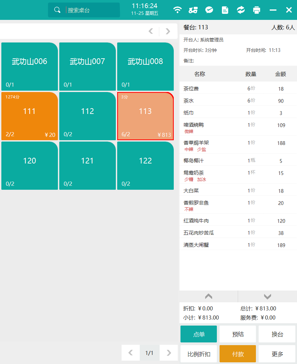Go to previous table area arrow at top
This screenshot has width=297, height=364.
point(151,31)
